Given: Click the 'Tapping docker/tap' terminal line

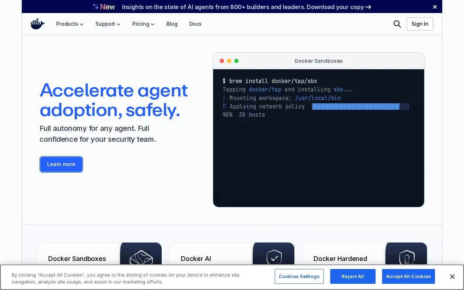Looking at the screenshot, I should 287,90.
